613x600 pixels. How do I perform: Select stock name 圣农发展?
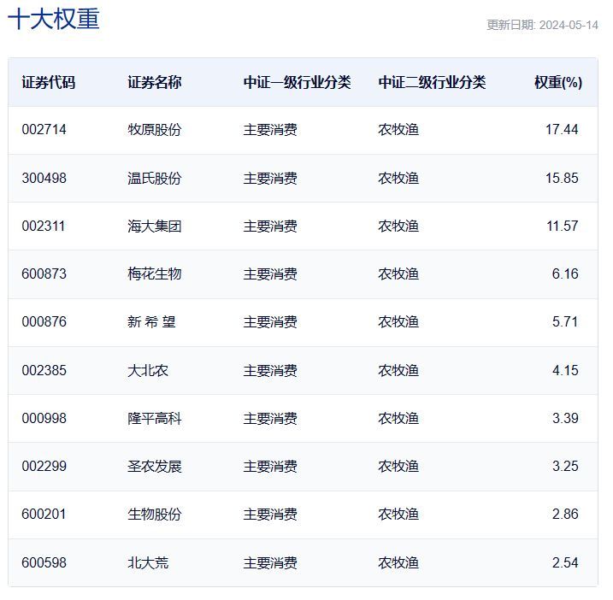tap(155, 466)
